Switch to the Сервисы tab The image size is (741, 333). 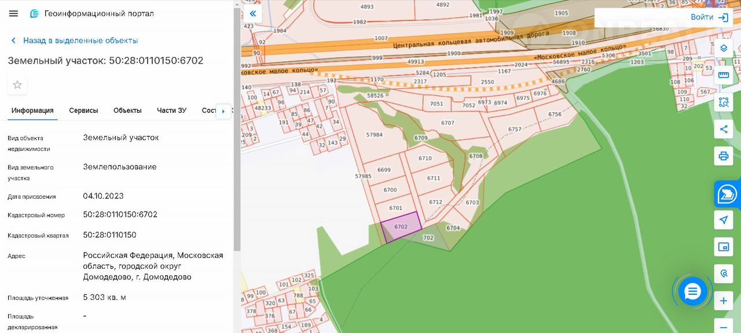point(83,110)
